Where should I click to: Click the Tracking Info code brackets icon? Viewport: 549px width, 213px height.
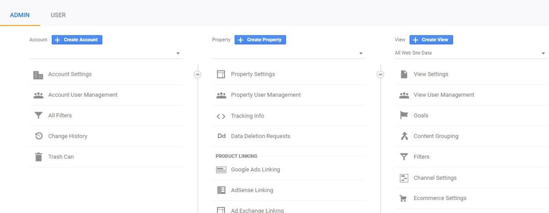[x=221, y=117]
